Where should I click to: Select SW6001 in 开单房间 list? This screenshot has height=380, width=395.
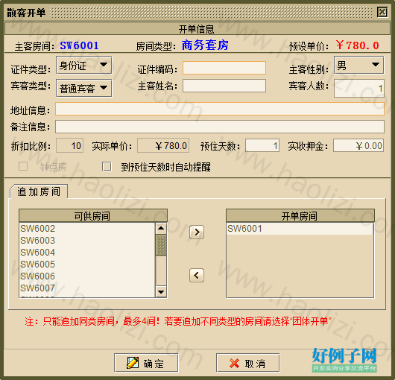point(300,229)
